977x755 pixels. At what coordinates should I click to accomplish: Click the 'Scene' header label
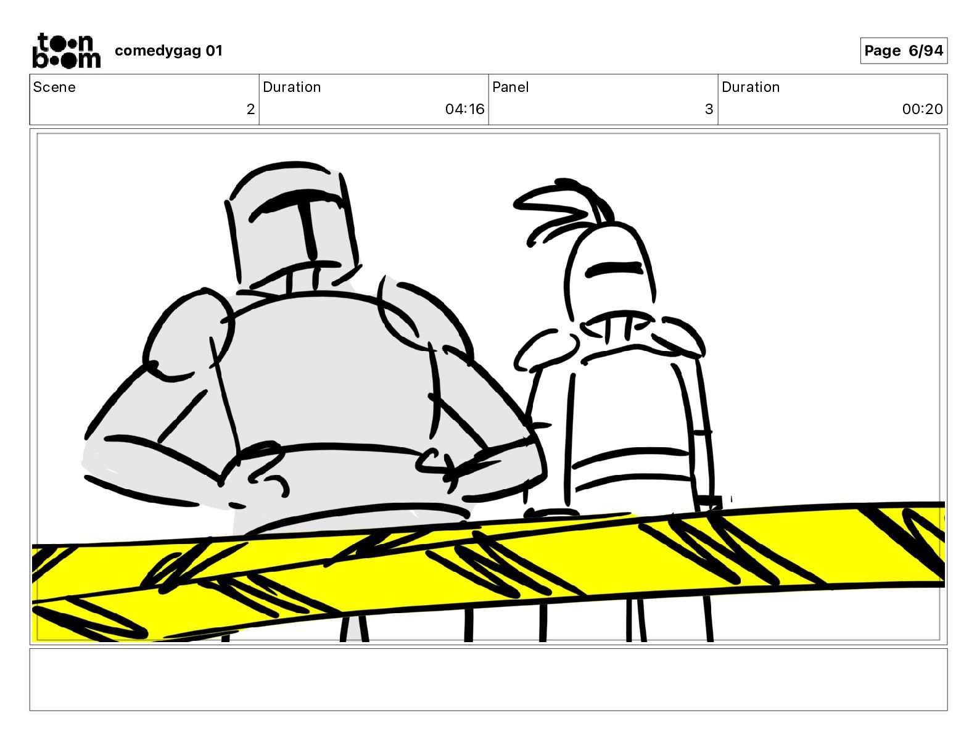click(x=54, y=87)
